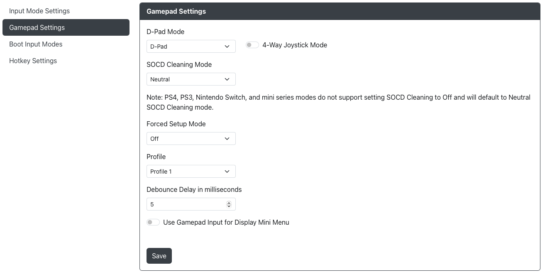The width and height of the screenshot is (545, 277).
Task: Open the SOCD Cleaning Mode Neutral dropdown
Action: tap(191, 79)
